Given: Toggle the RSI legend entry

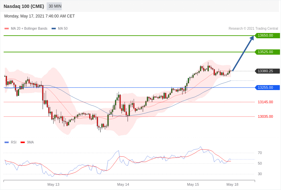Looking at the screenshot, I should [x=10, y=142].
